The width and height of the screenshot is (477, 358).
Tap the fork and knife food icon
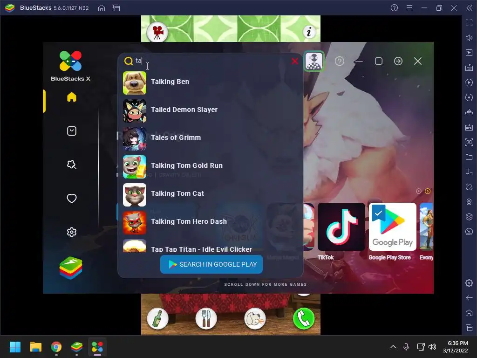tap(206, 318)
